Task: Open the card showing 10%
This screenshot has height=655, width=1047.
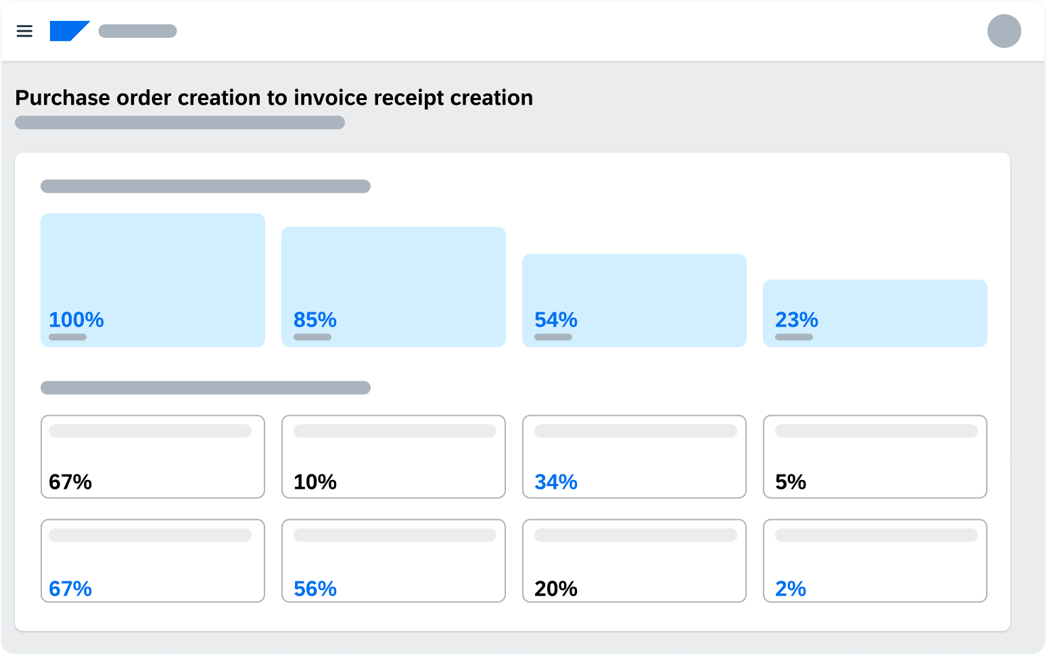Action: [x=393, y=457]
